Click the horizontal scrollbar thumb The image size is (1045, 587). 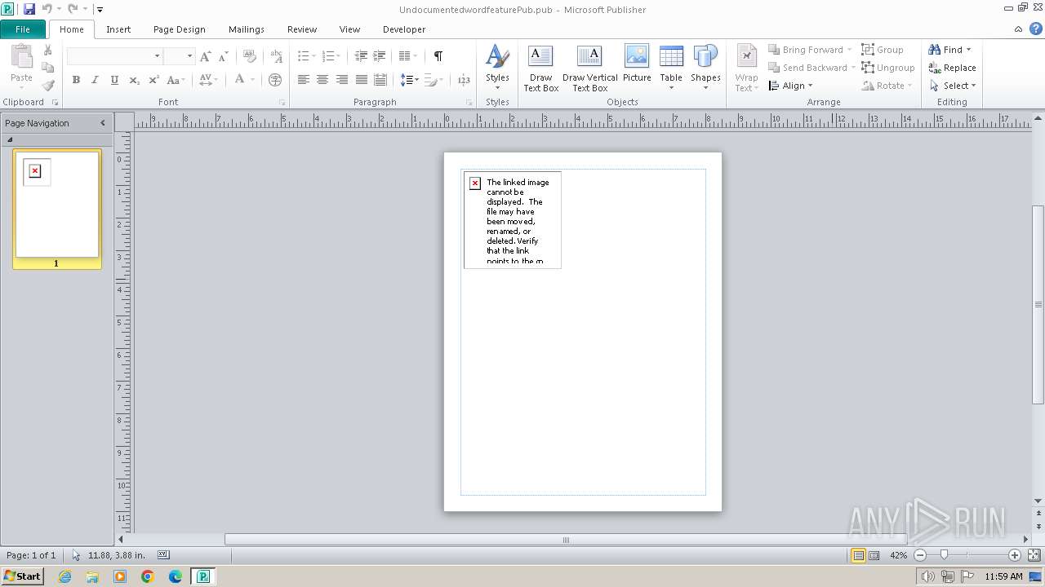[566, 540]
